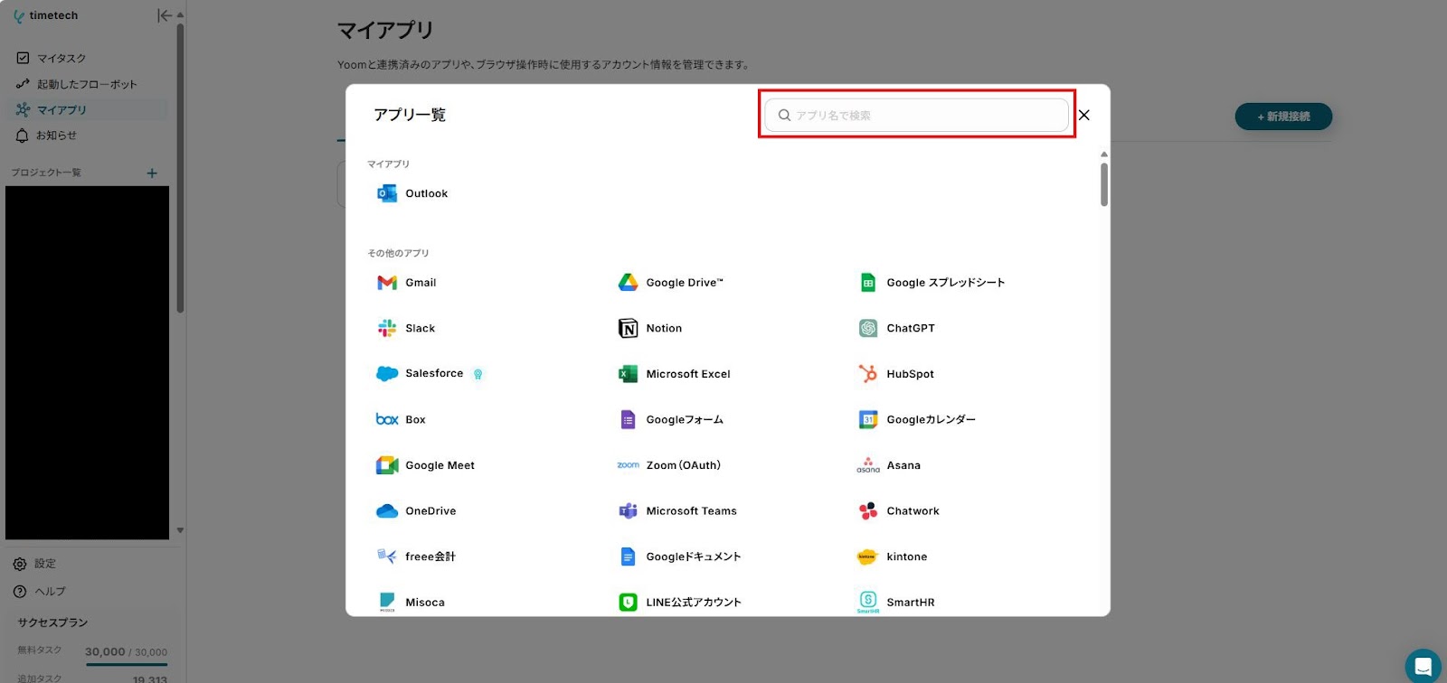
Task: Select the Chatwork app icon
Action: [x=868, y=511]
